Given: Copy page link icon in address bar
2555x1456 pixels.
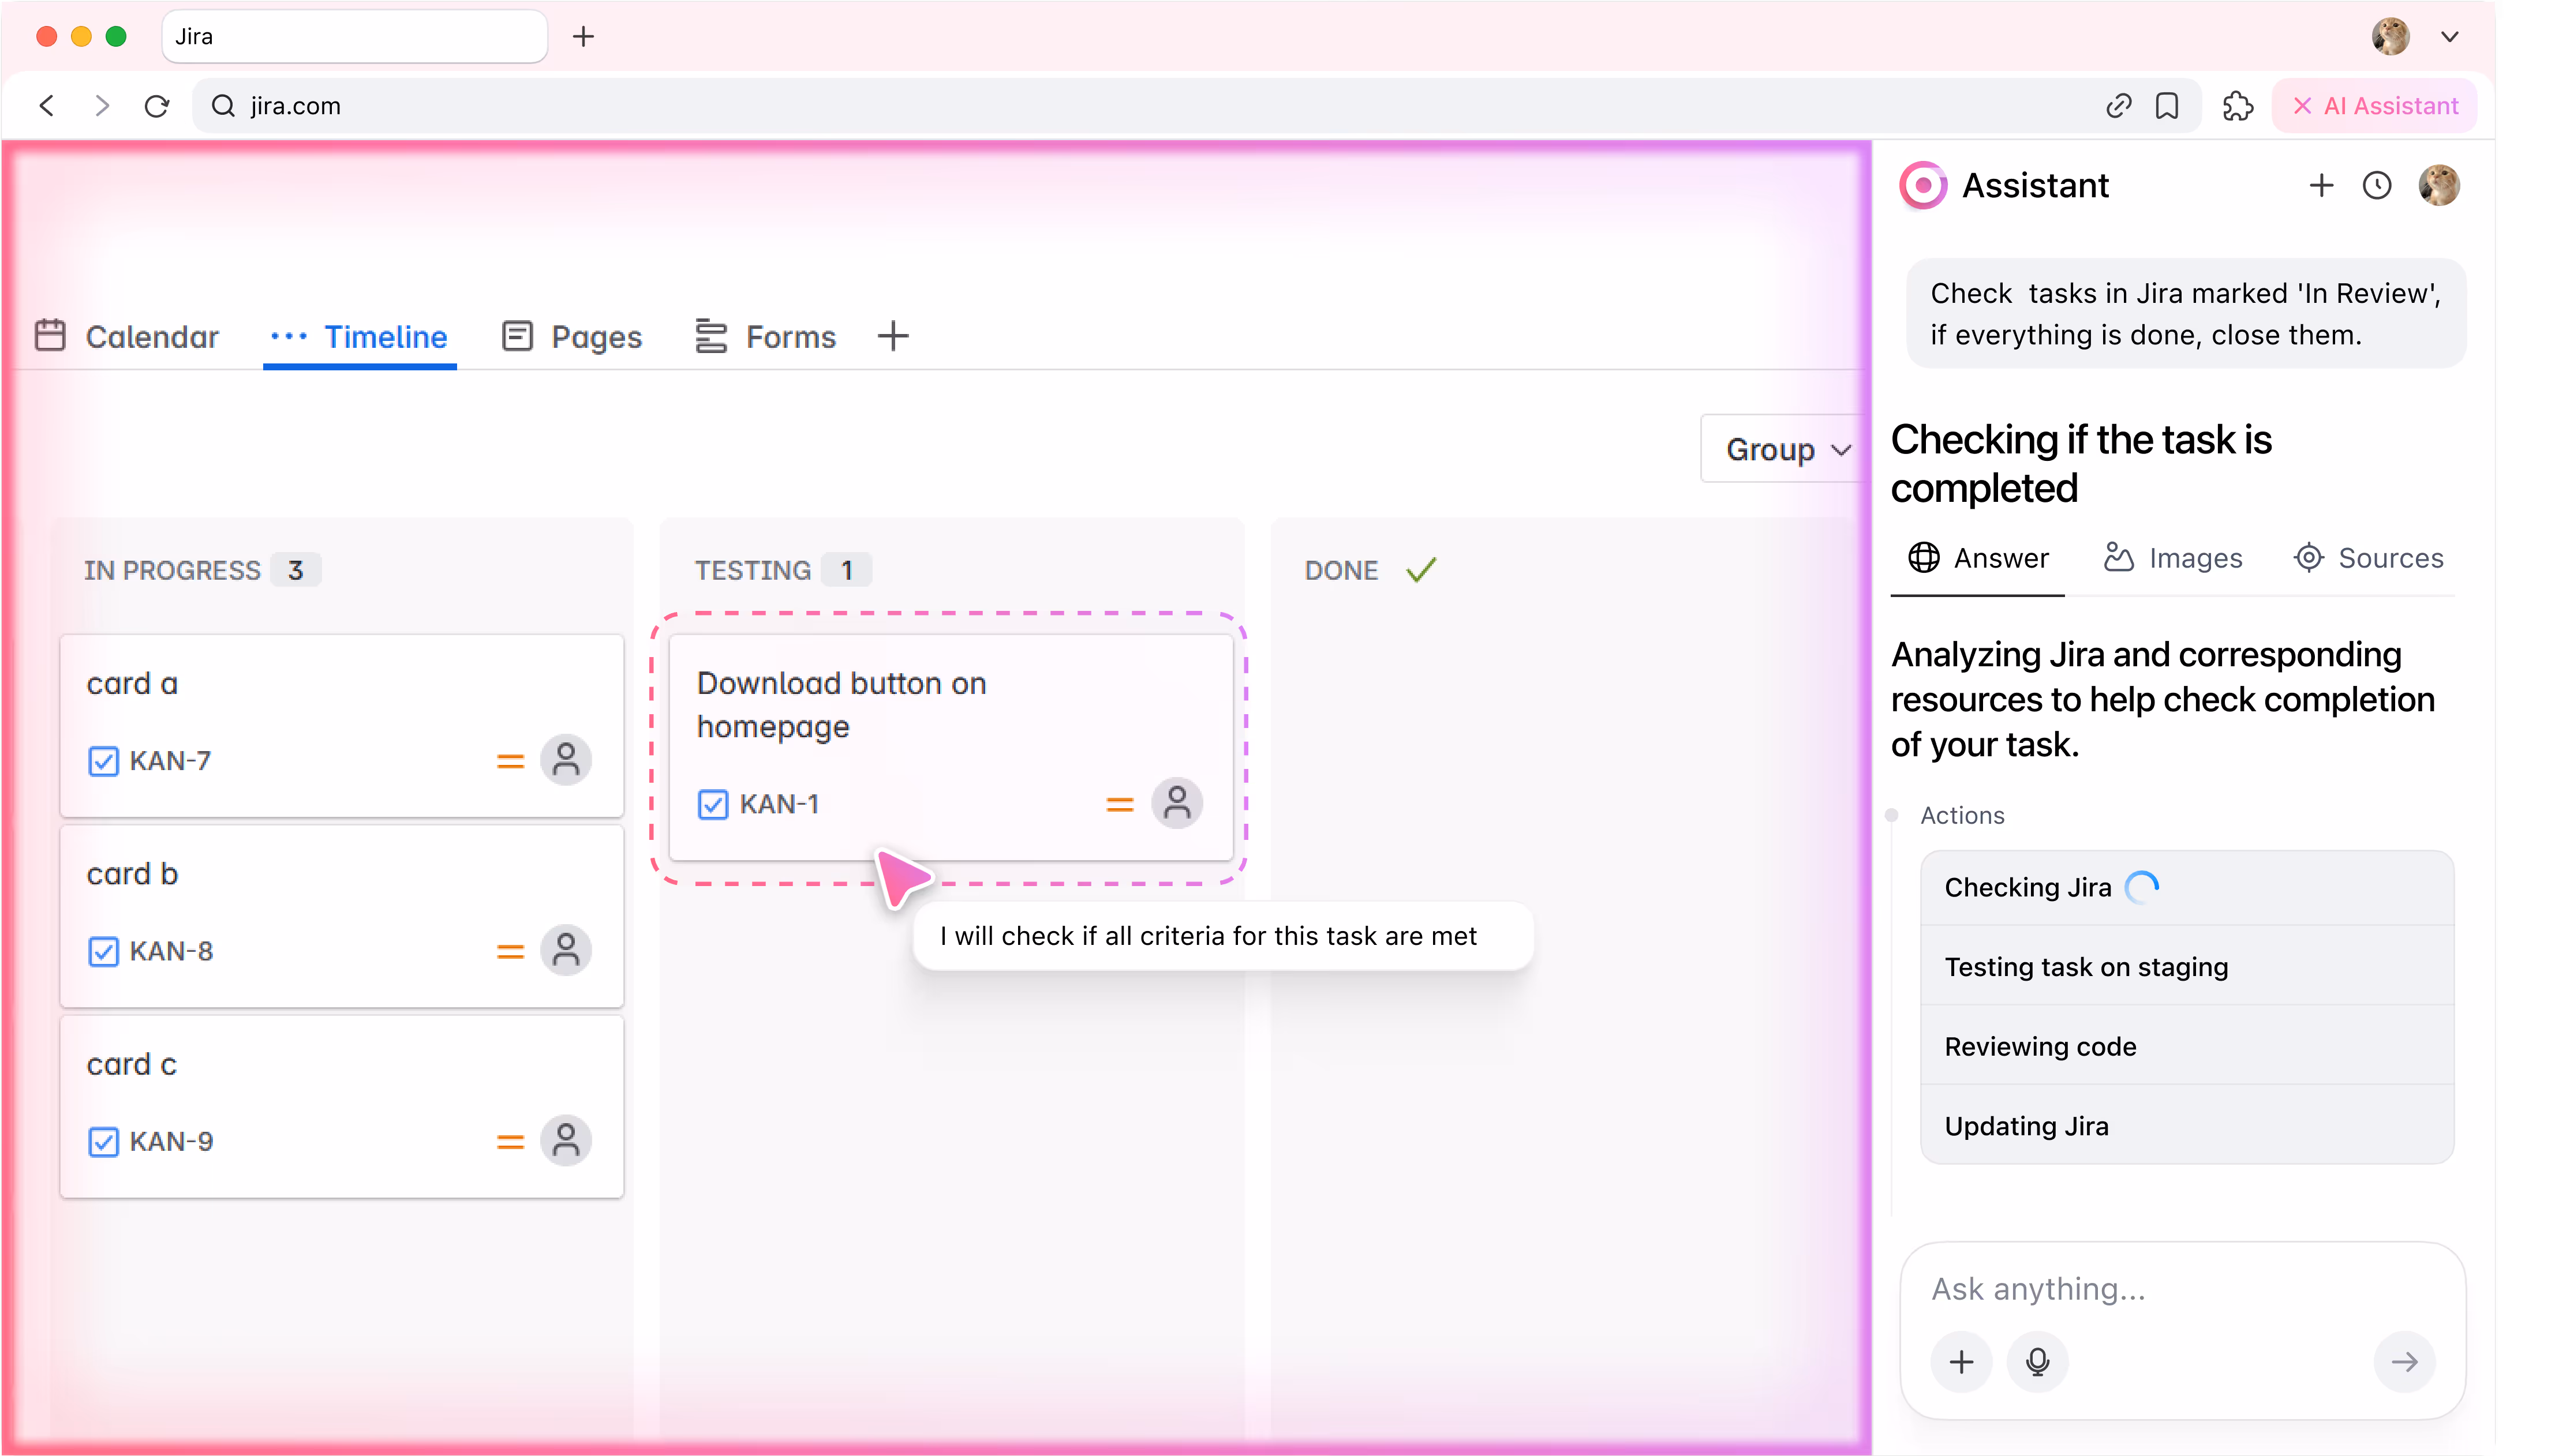Looking at the screenshot, I should (x=2118, y=105).
